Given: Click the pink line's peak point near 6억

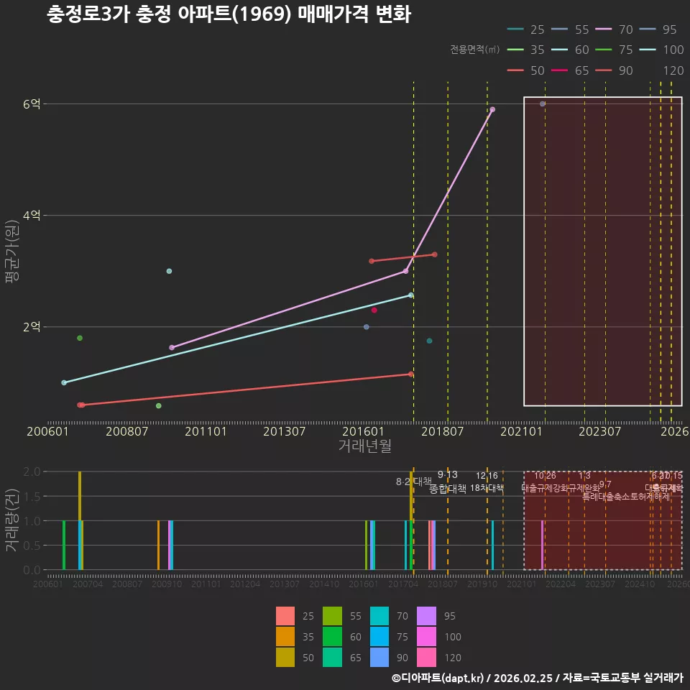Looking at the screenshot, I should [492, 109].
